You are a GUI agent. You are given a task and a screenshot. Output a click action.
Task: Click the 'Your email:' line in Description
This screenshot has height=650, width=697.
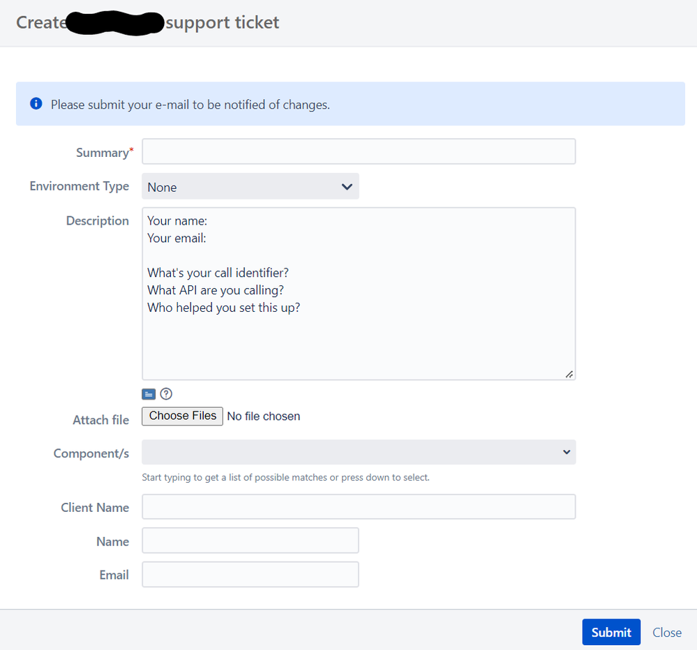click(x=177, y=238)
